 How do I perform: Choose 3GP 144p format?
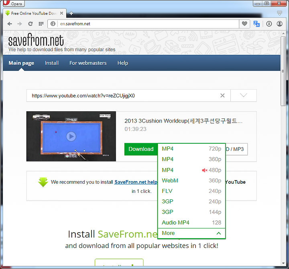[x=191, y=212]
